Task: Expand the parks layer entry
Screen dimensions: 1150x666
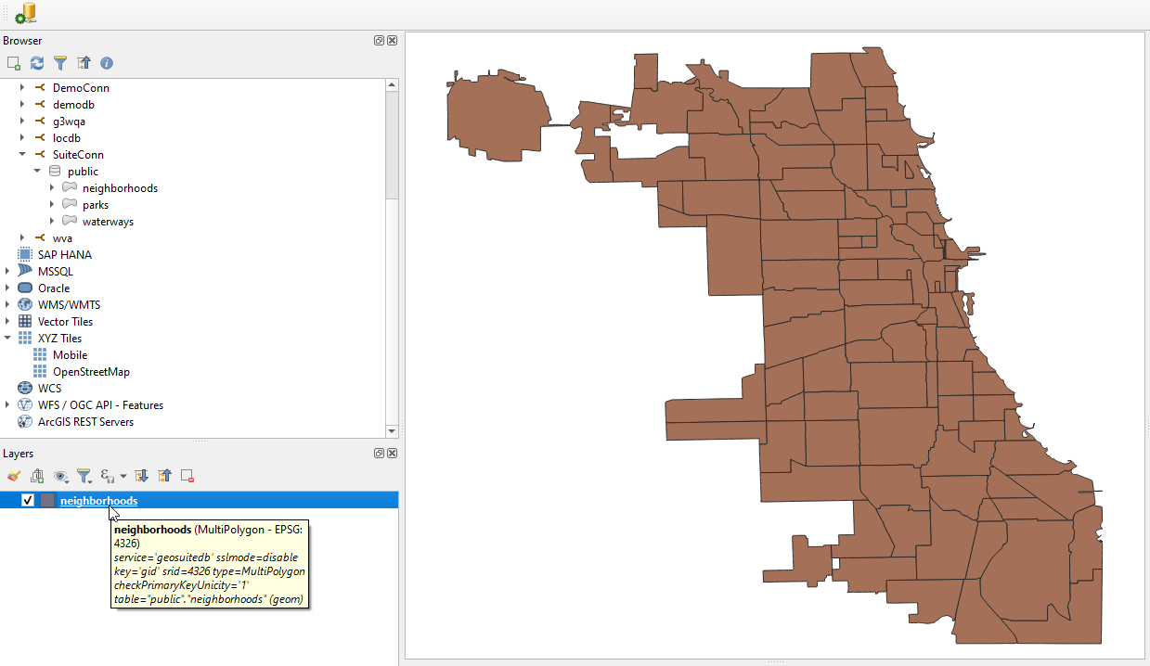Action: (53, 204)
